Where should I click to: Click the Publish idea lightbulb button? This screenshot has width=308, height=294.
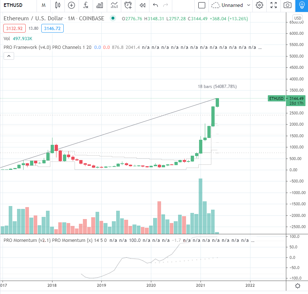pos(301,5)
